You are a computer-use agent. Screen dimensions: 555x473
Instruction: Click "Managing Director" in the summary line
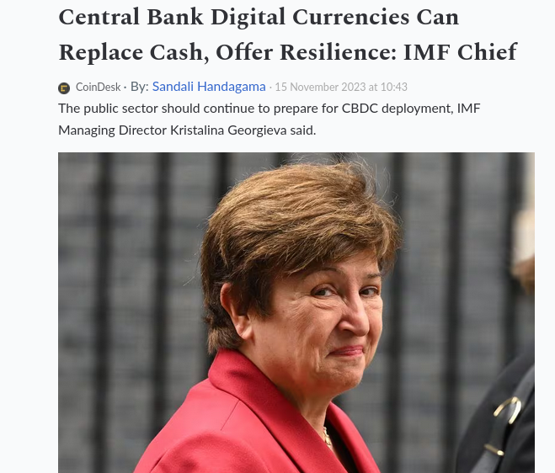point(112,130)
